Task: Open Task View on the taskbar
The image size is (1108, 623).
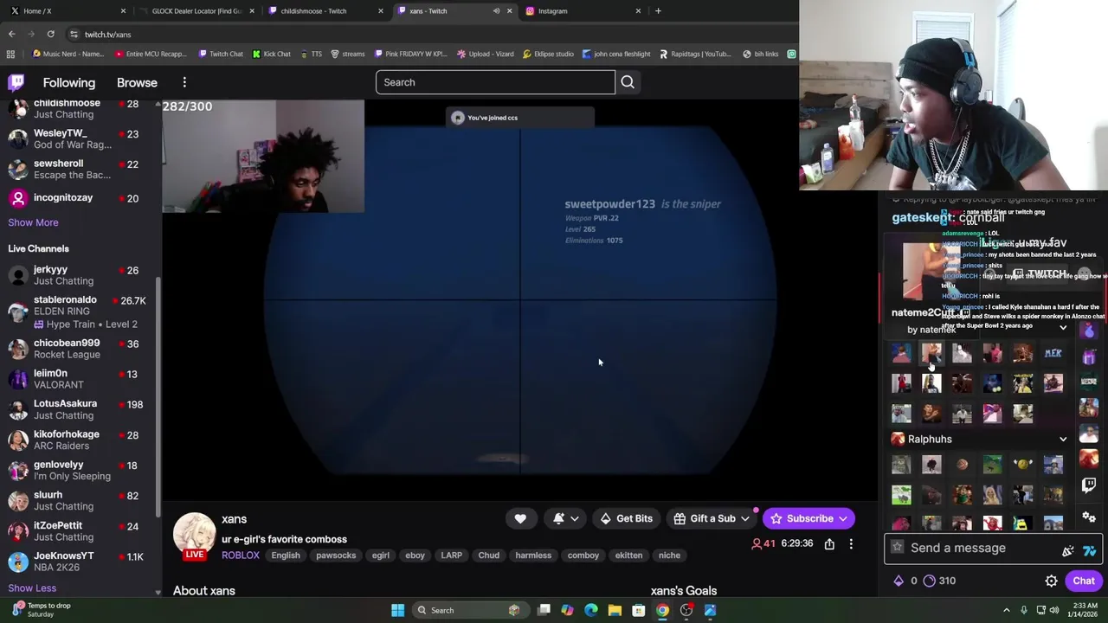Action: point(544,610)
